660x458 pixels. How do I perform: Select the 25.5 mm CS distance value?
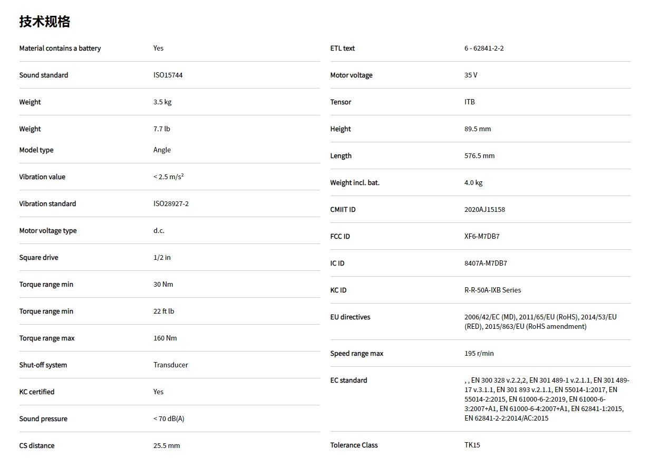(167, 446)
